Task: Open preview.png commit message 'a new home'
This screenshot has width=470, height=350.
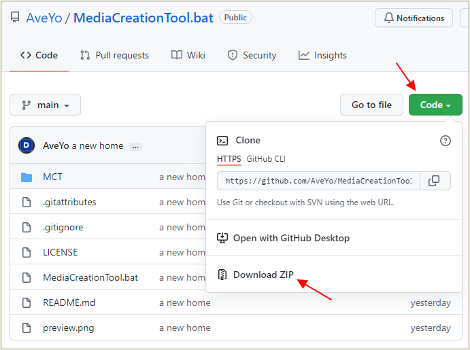Action: [x=184, y=328]
